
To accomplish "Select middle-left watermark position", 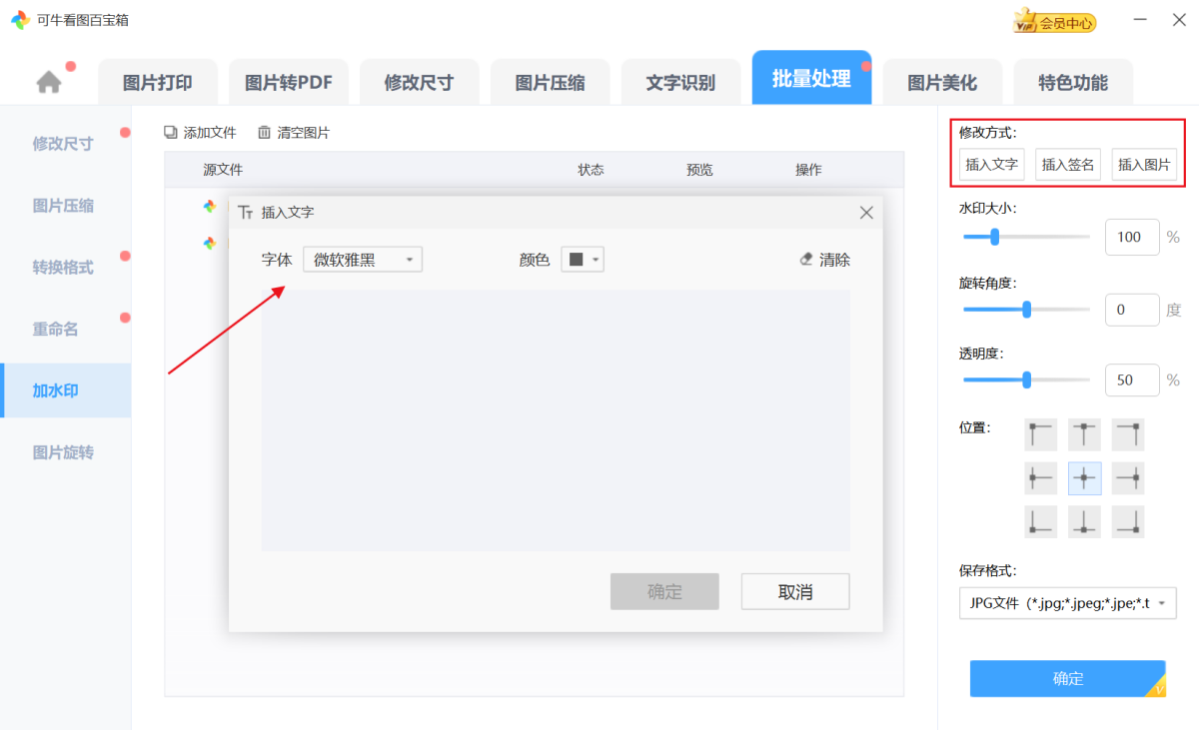I will tap(1041, 478).
